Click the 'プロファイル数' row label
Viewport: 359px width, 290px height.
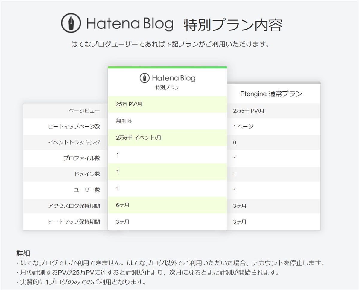click(x=82, y=158)
